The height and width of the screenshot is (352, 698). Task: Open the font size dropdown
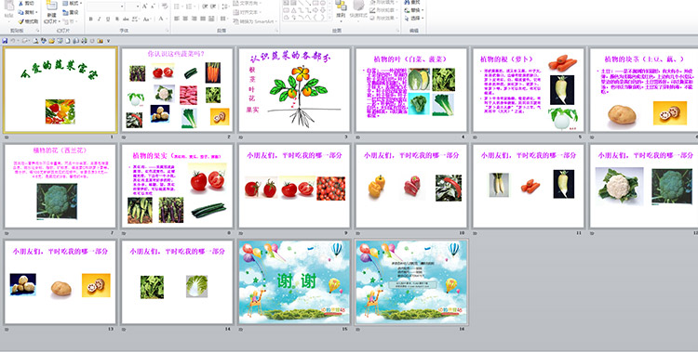pos(133,7)
